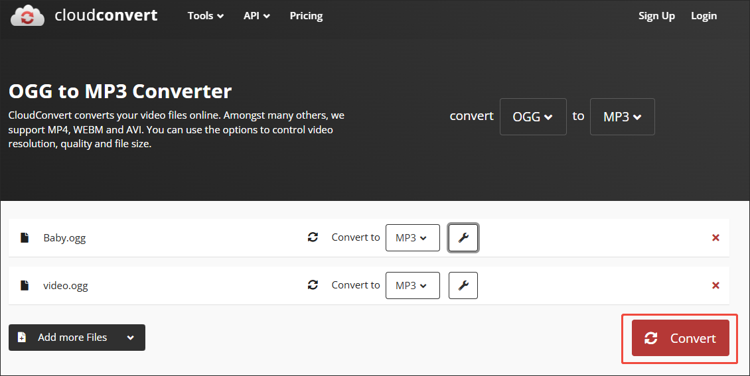Image resolution: width=750 pixels, height=376 pixels.
Task: Click the file icon next to video.ogg
Action: pyautogui.click(x=25, y=286)
